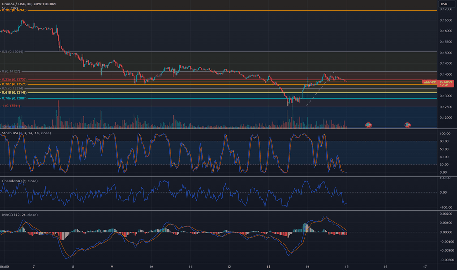Select the 0 (0.14127) Fibonacci level label
Image resolution: width=457 pixels, height=270 pixels.
click(11, 71)
